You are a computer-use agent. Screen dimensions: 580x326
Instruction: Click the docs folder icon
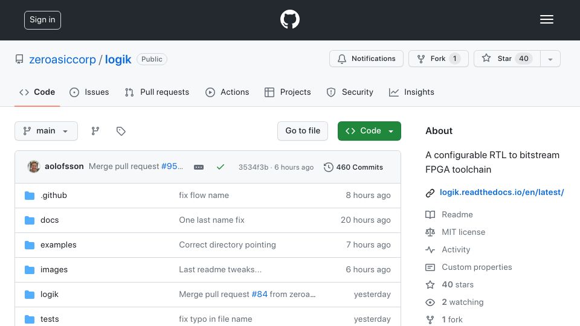tap(30, 220)
